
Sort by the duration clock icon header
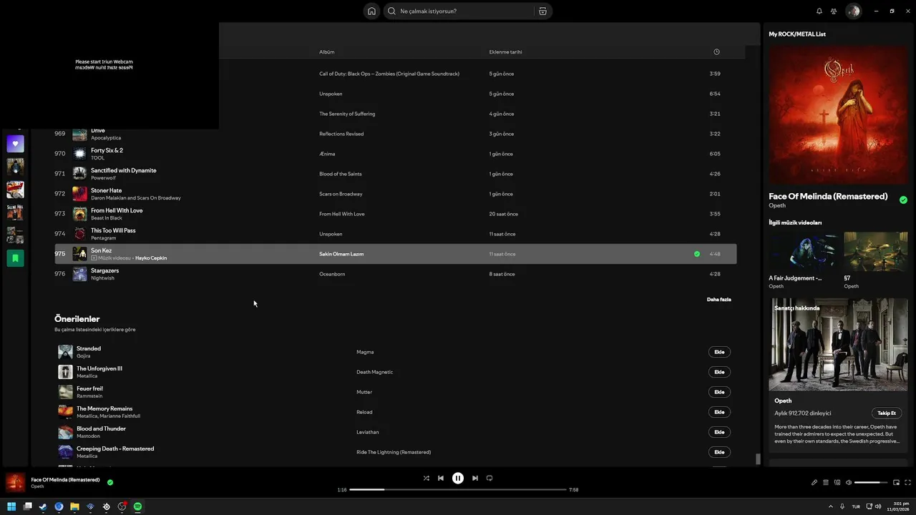(x=716, y=51)
